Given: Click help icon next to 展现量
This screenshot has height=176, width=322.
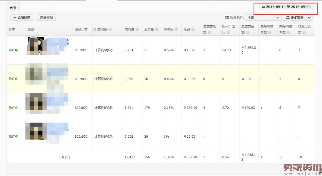Looking at the screenshot, I should click(137, 29).
